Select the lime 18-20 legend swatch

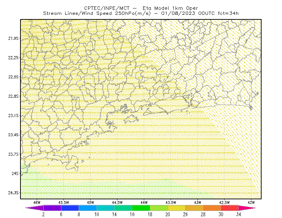159,208
